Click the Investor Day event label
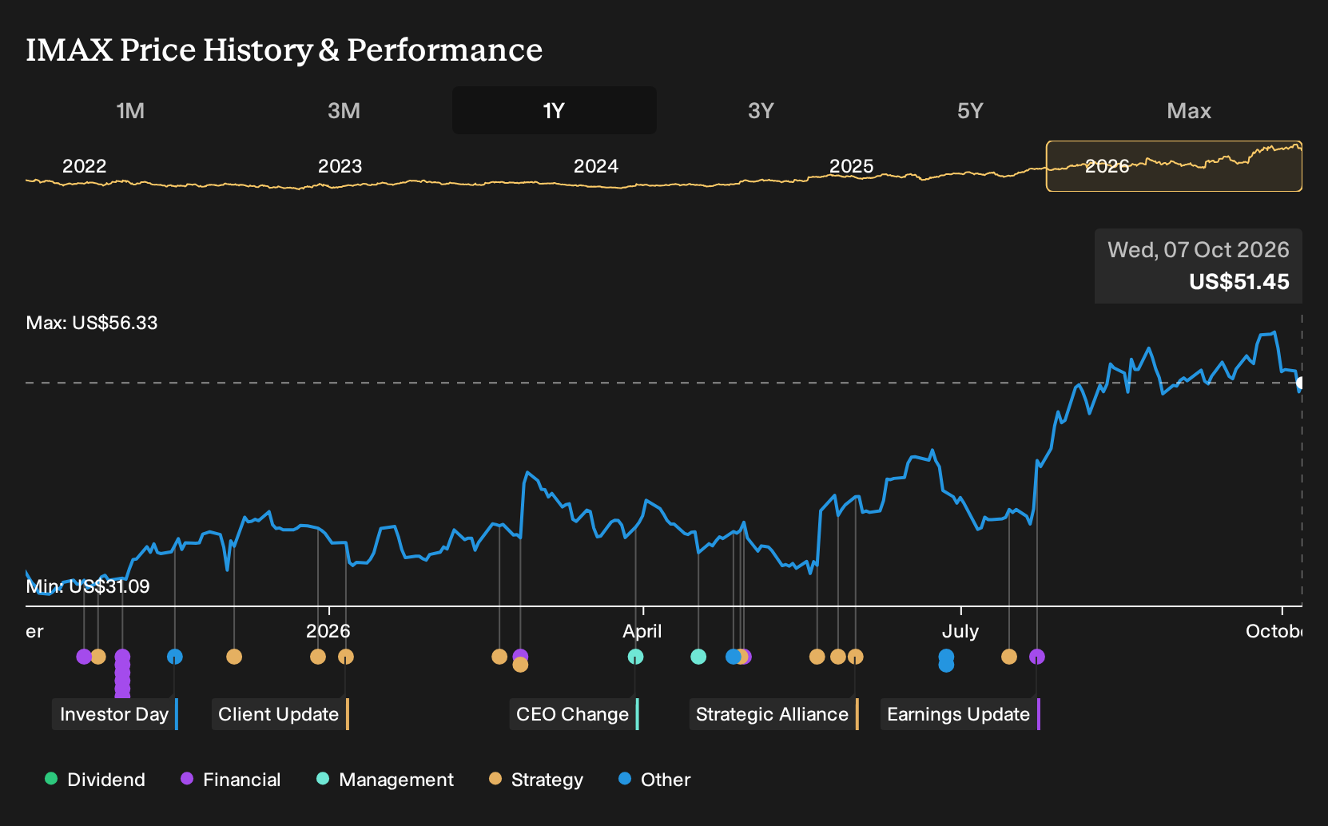Image resolution: width=1328 pixels, height=826 pixels. coord(115,714)
